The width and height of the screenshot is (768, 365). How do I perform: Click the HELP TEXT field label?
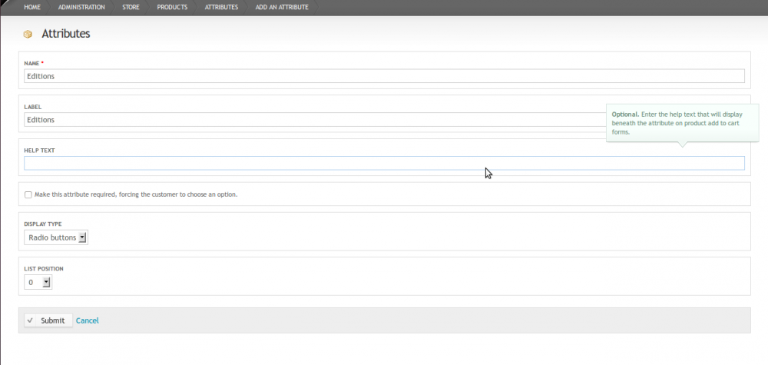[x=38, y=151]
